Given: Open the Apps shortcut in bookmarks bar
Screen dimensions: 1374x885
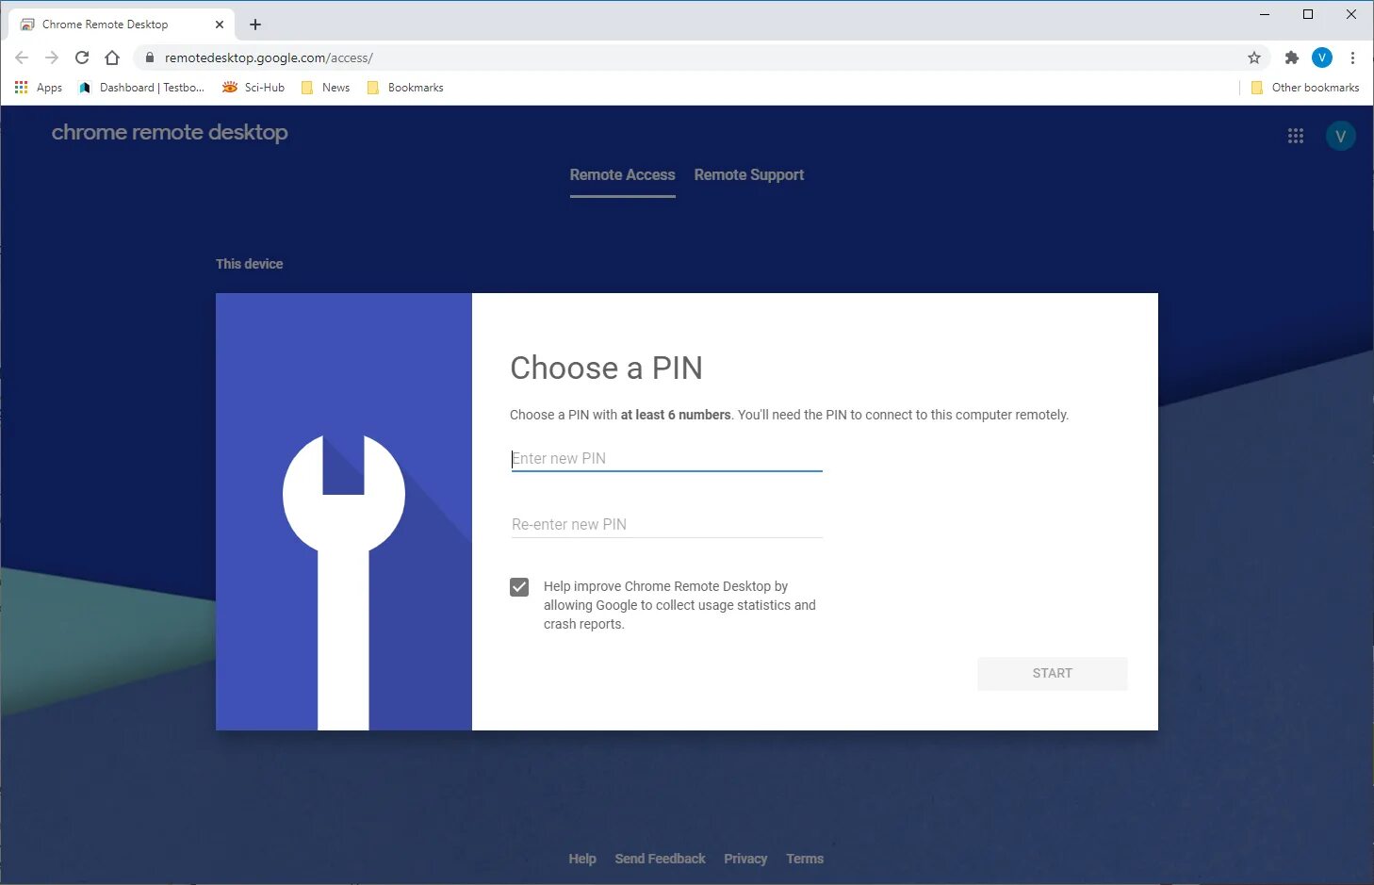Looking at the screenshot, I should click(x=39, y=88).
